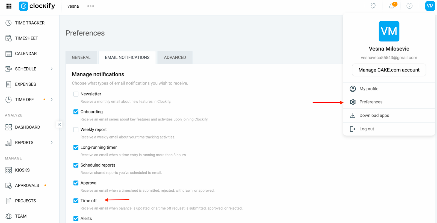Enable the Newsletter checkbox
437x223 pixels.
pos(76,94)
